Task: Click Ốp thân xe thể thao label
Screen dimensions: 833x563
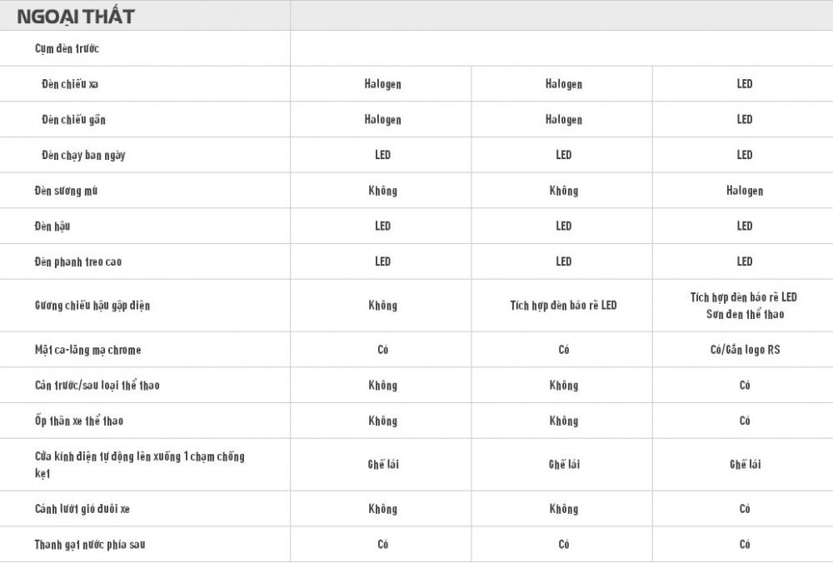Action: pyautogui.click(x=78, y=421)
